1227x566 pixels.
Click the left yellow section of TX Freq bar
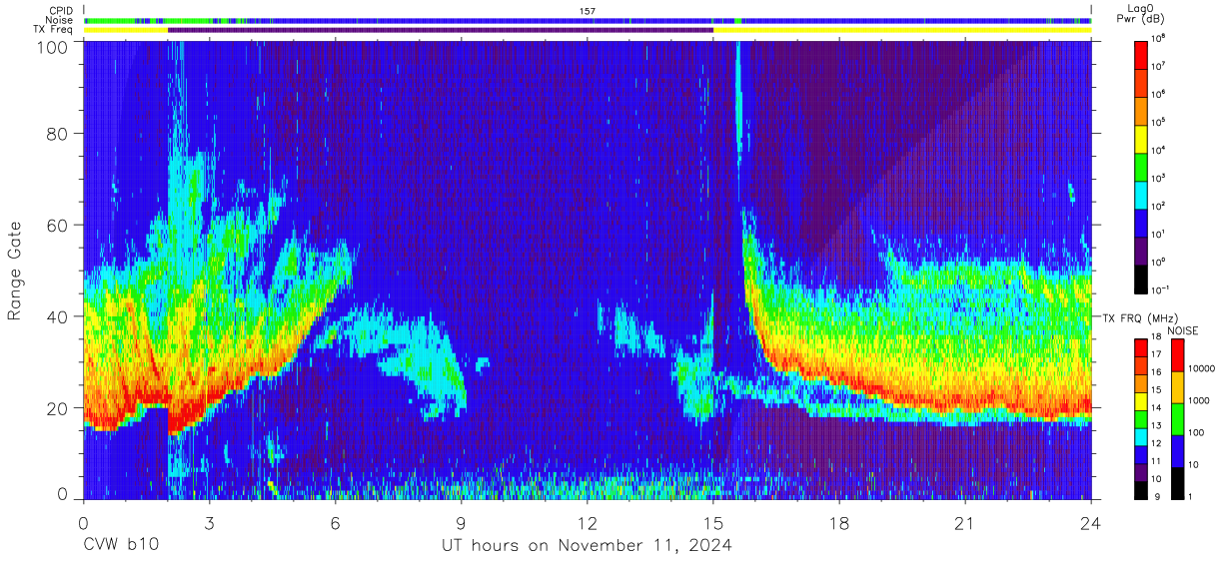pos(126,30)
